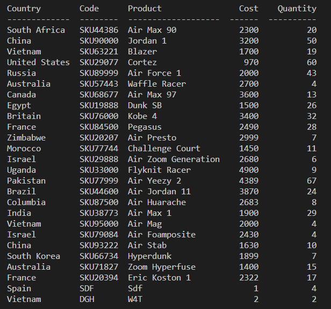Click the Blazer product cell

142,52
